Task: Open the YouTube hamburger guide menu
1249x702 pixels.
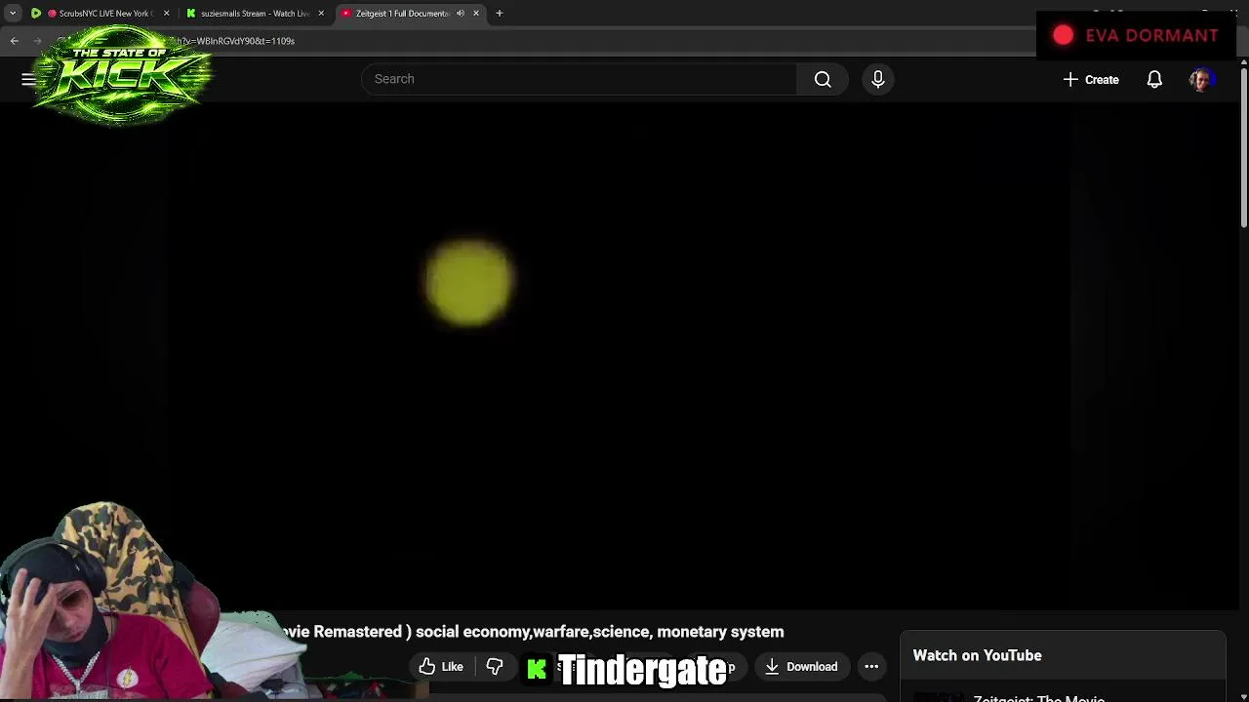Action: tap(28, 79)
